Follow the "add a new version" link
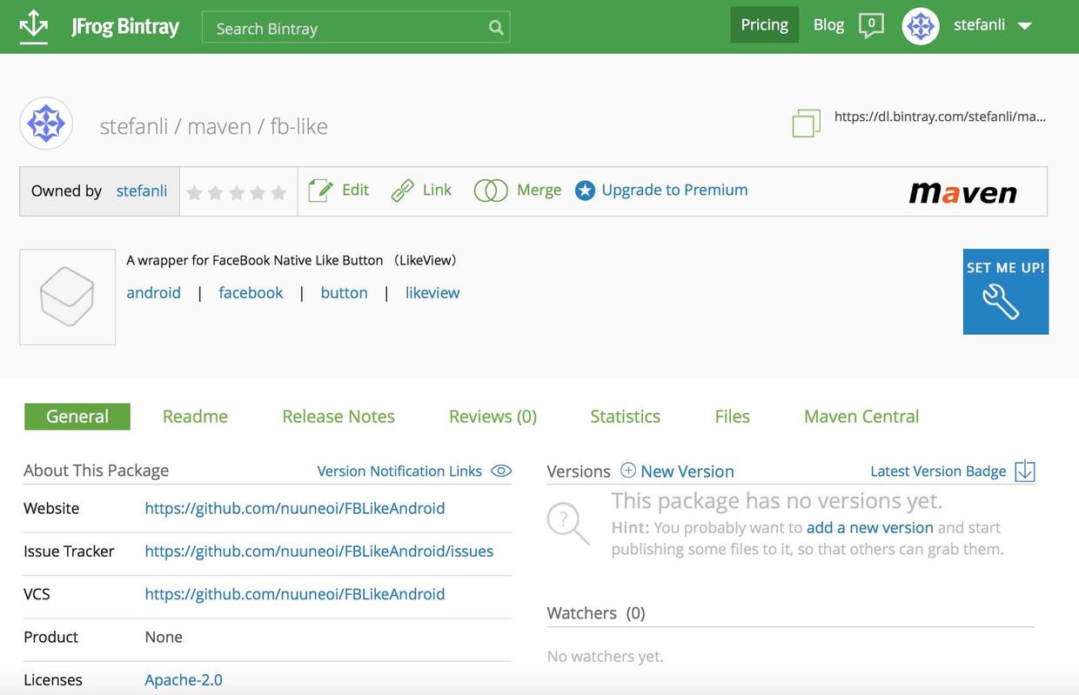1079x695 pixels. click(x=869, y=528)
